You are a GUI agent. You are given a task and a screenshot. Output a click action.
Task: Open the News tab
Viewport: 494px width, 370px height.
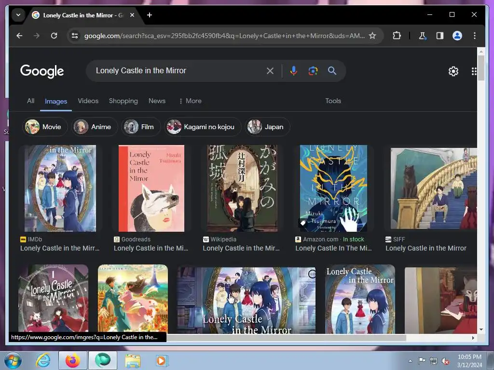[157, 101]
